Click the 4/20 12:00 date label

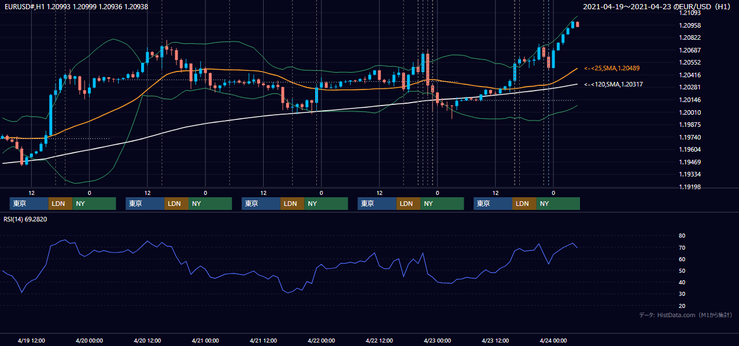coord(147,340)
